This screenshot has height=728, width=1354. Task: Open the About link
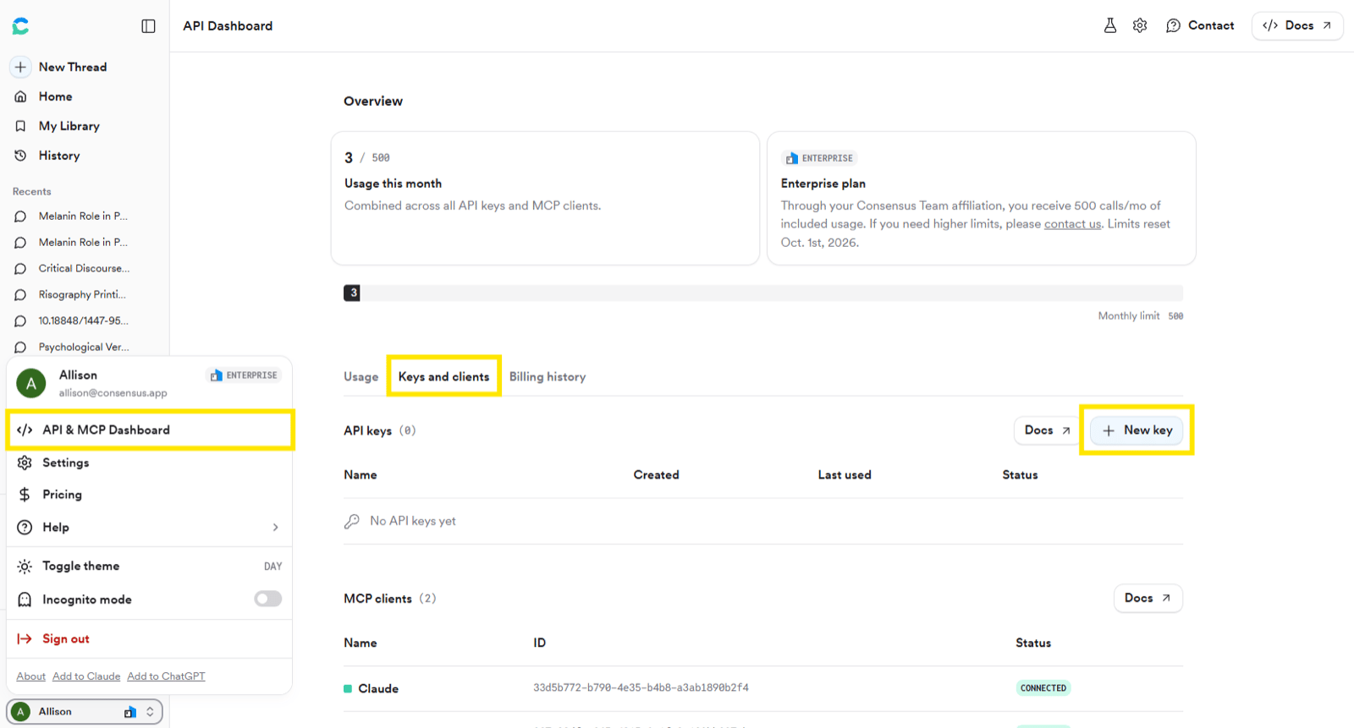point(31,676)
